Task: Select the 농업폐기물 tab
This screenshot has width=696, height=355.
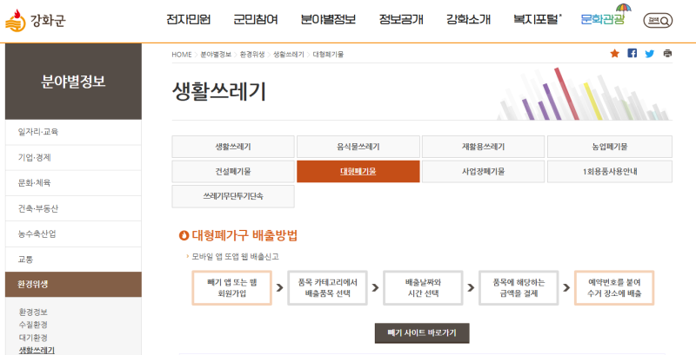Action: tap(610, 147)
